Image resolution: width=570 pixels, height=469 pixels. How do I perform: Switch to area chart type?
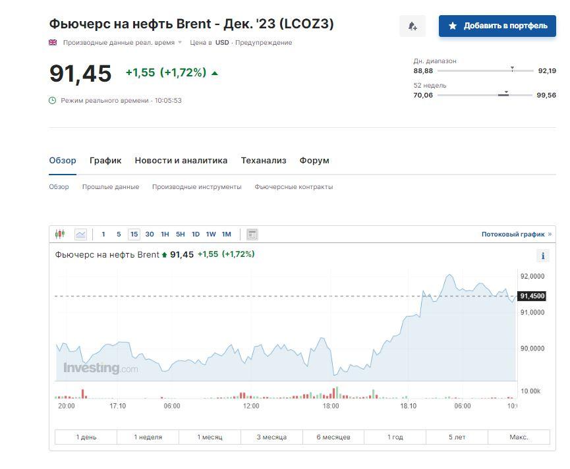coord(80,234)
